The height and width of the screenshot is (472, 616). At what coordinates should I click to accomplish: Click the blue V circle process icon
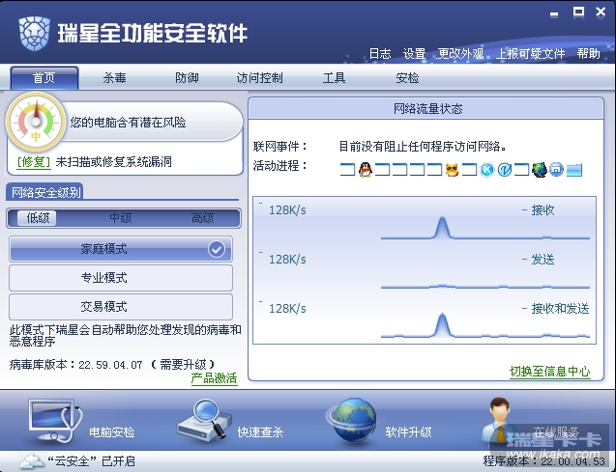505,170
